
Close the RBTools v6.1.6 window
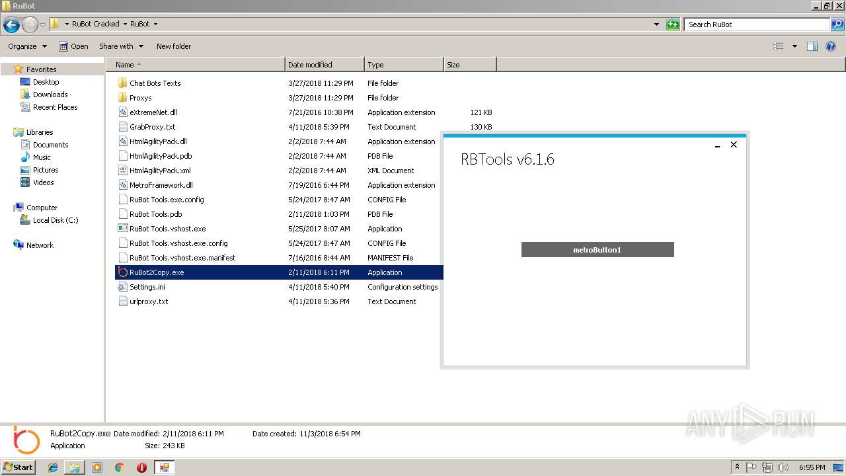(x=734, y=145)
